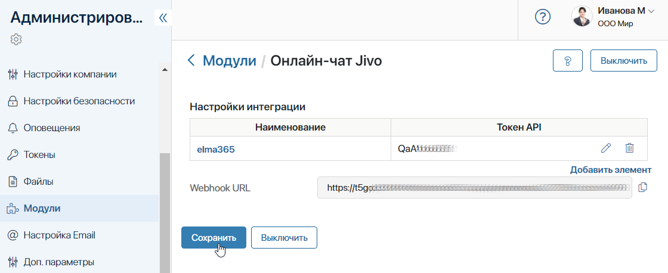Click the Настройки интеграции heading
This screenshot has width=668, height=273.
pos(248,107)
